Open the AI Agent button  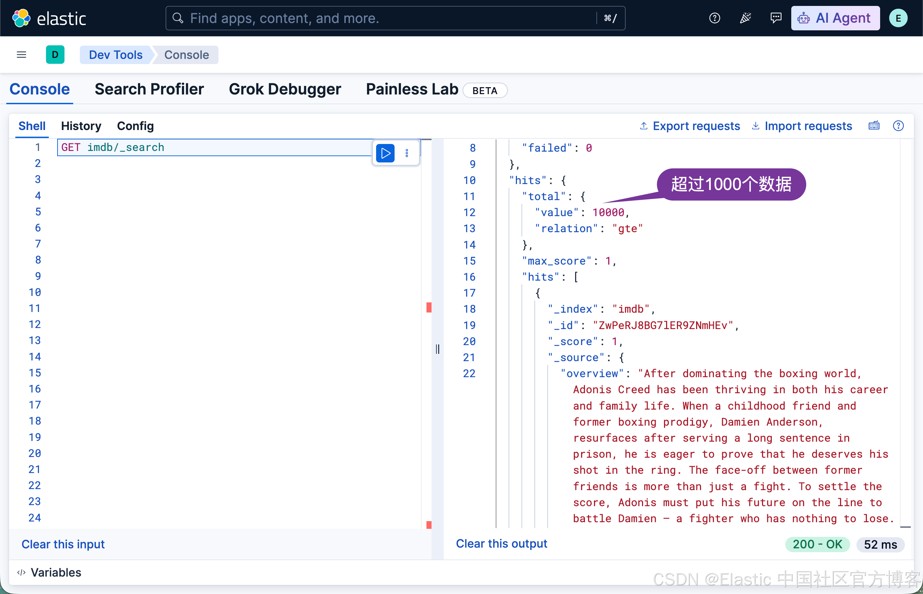click(x=835, y=18)
